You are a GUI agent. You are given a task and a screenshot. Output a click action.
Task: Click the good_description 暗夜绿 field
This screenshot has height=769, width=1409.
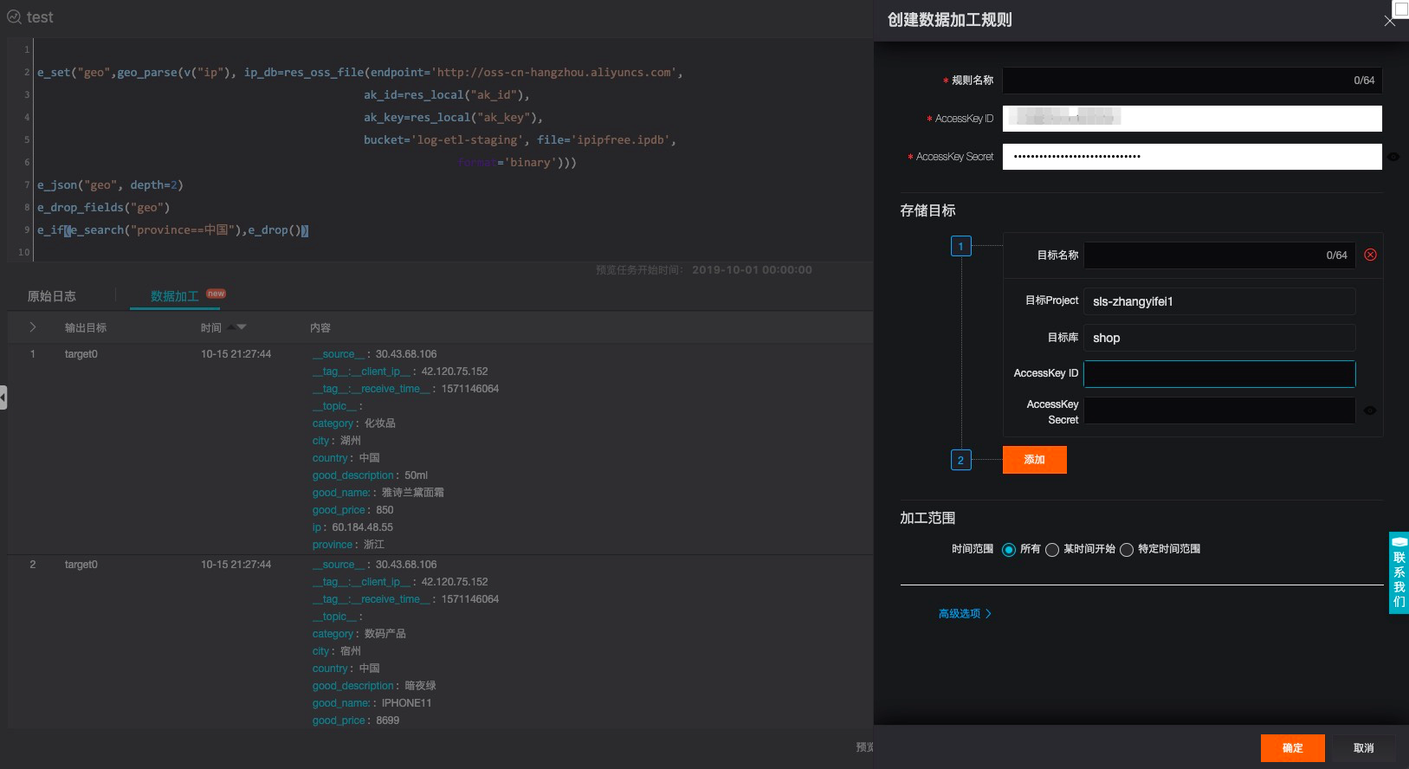[374, 686]
